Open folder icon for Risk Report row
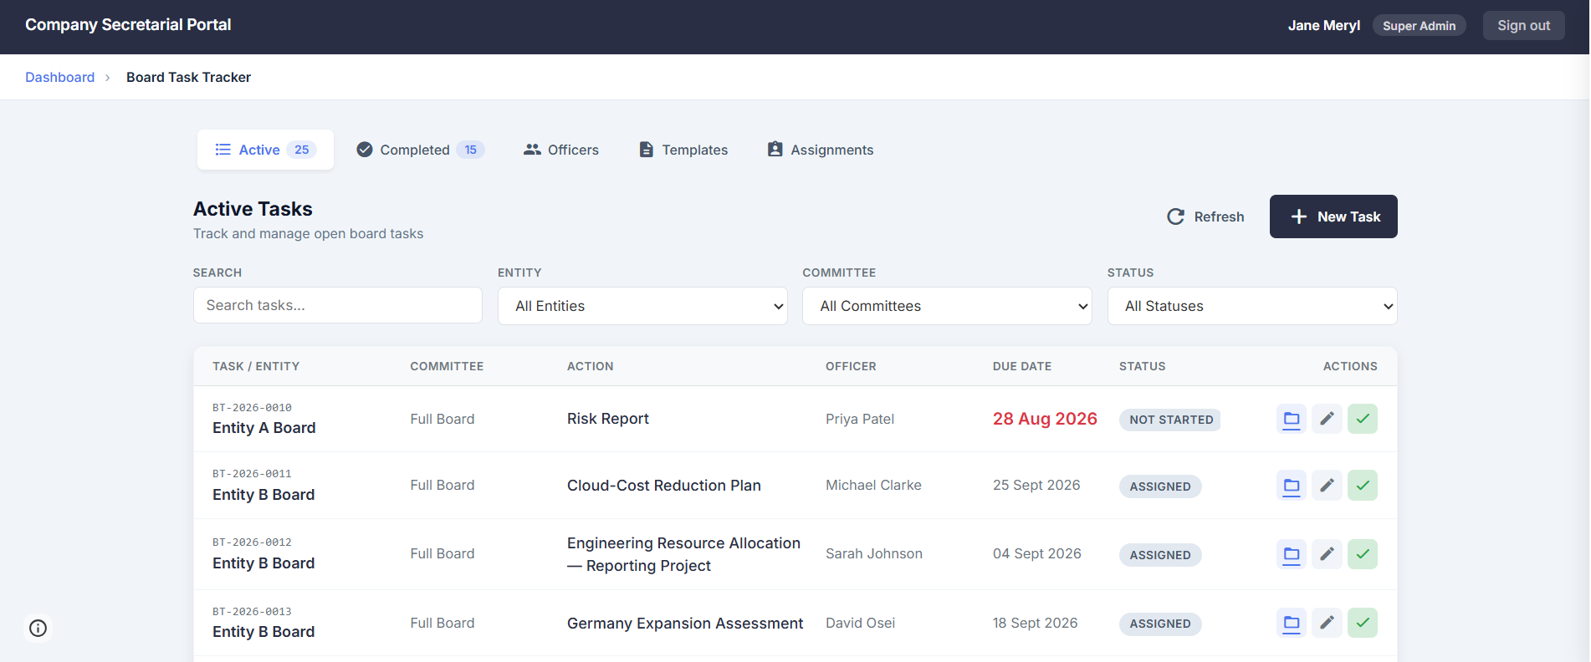 [x=1292, y=419]
